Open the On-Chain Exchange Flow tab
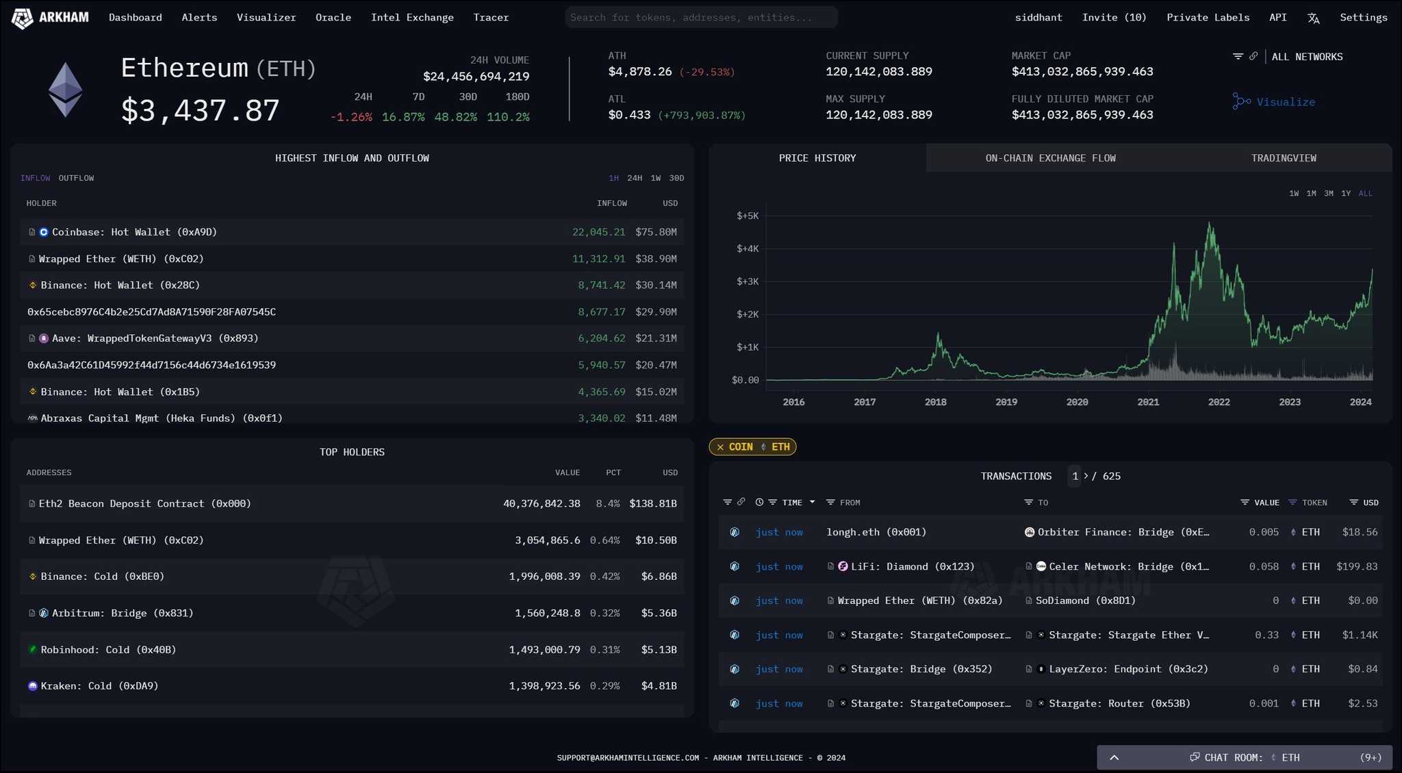This screenshot has height=773, width=1402. [1050, 158]
